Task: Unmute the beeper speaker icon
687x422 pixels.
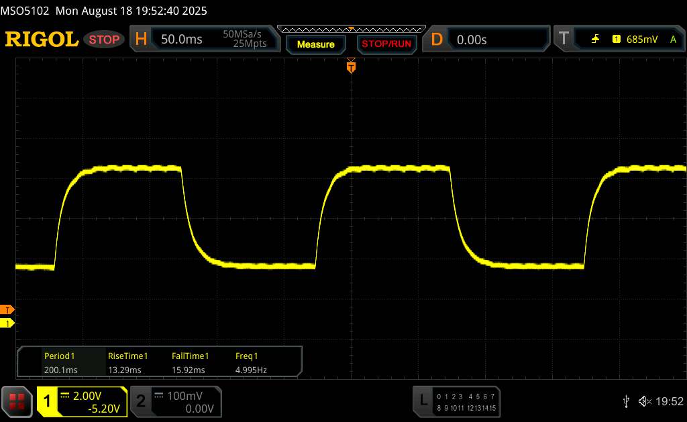Action: tap(644, 401)
